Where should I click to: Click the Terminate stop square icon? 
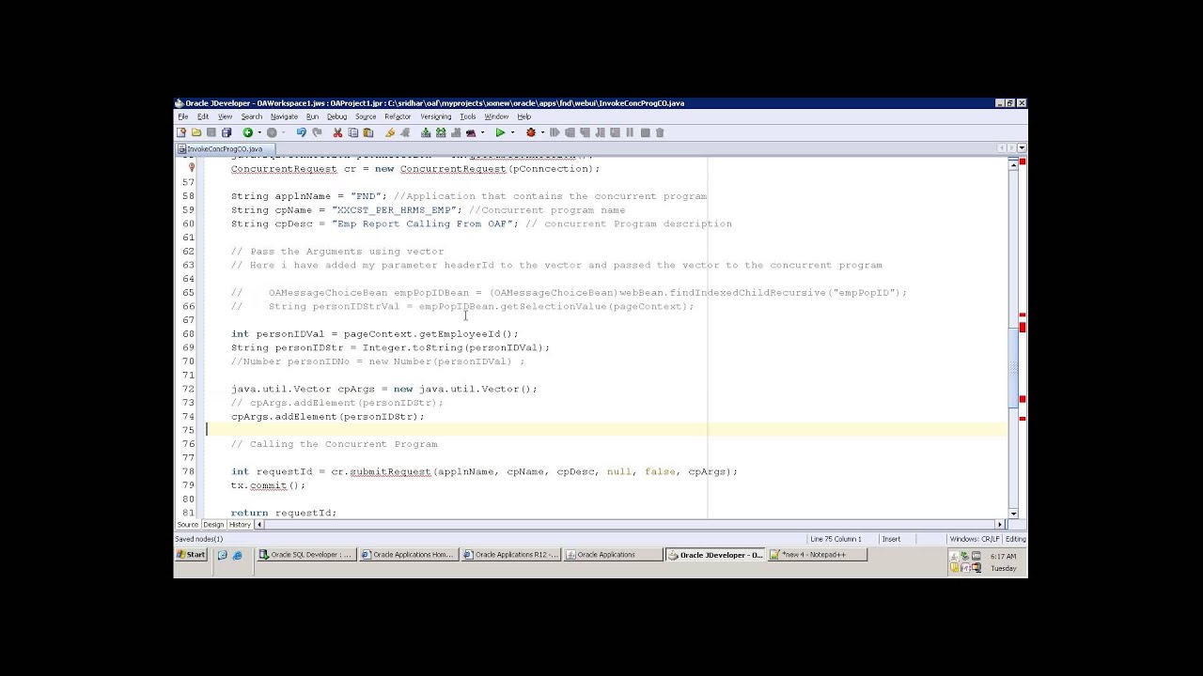[645, 132]
